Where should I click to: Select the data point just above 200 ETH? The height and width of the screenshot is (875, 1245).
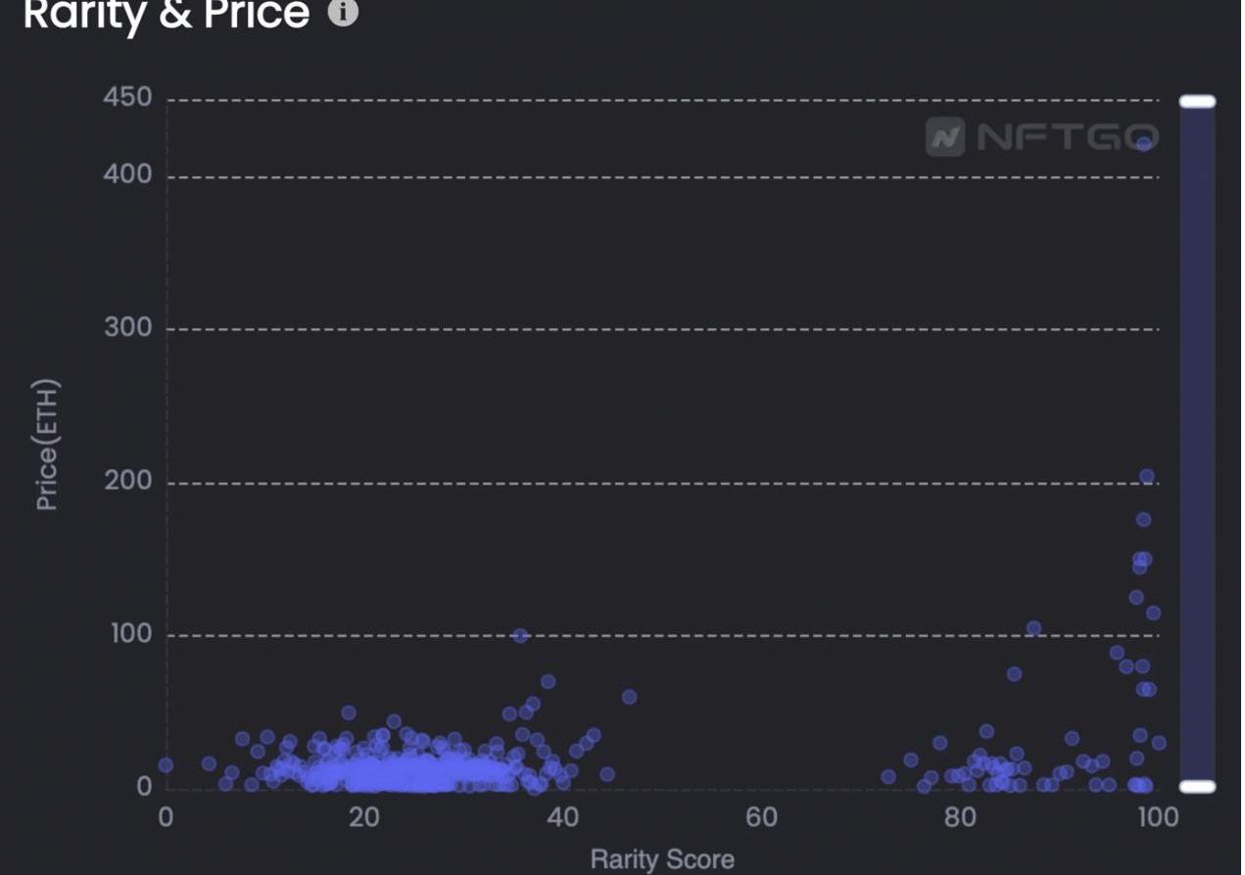pos(1146,476)
